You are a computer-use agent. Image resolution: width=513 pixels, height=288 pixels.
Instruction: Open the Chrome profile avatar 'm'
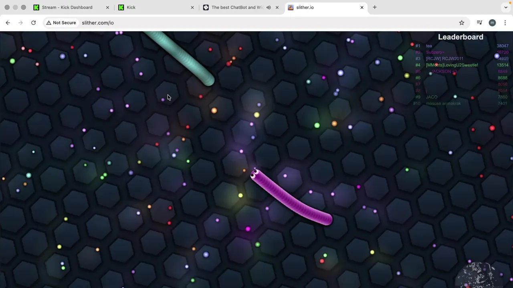(492, 23)
